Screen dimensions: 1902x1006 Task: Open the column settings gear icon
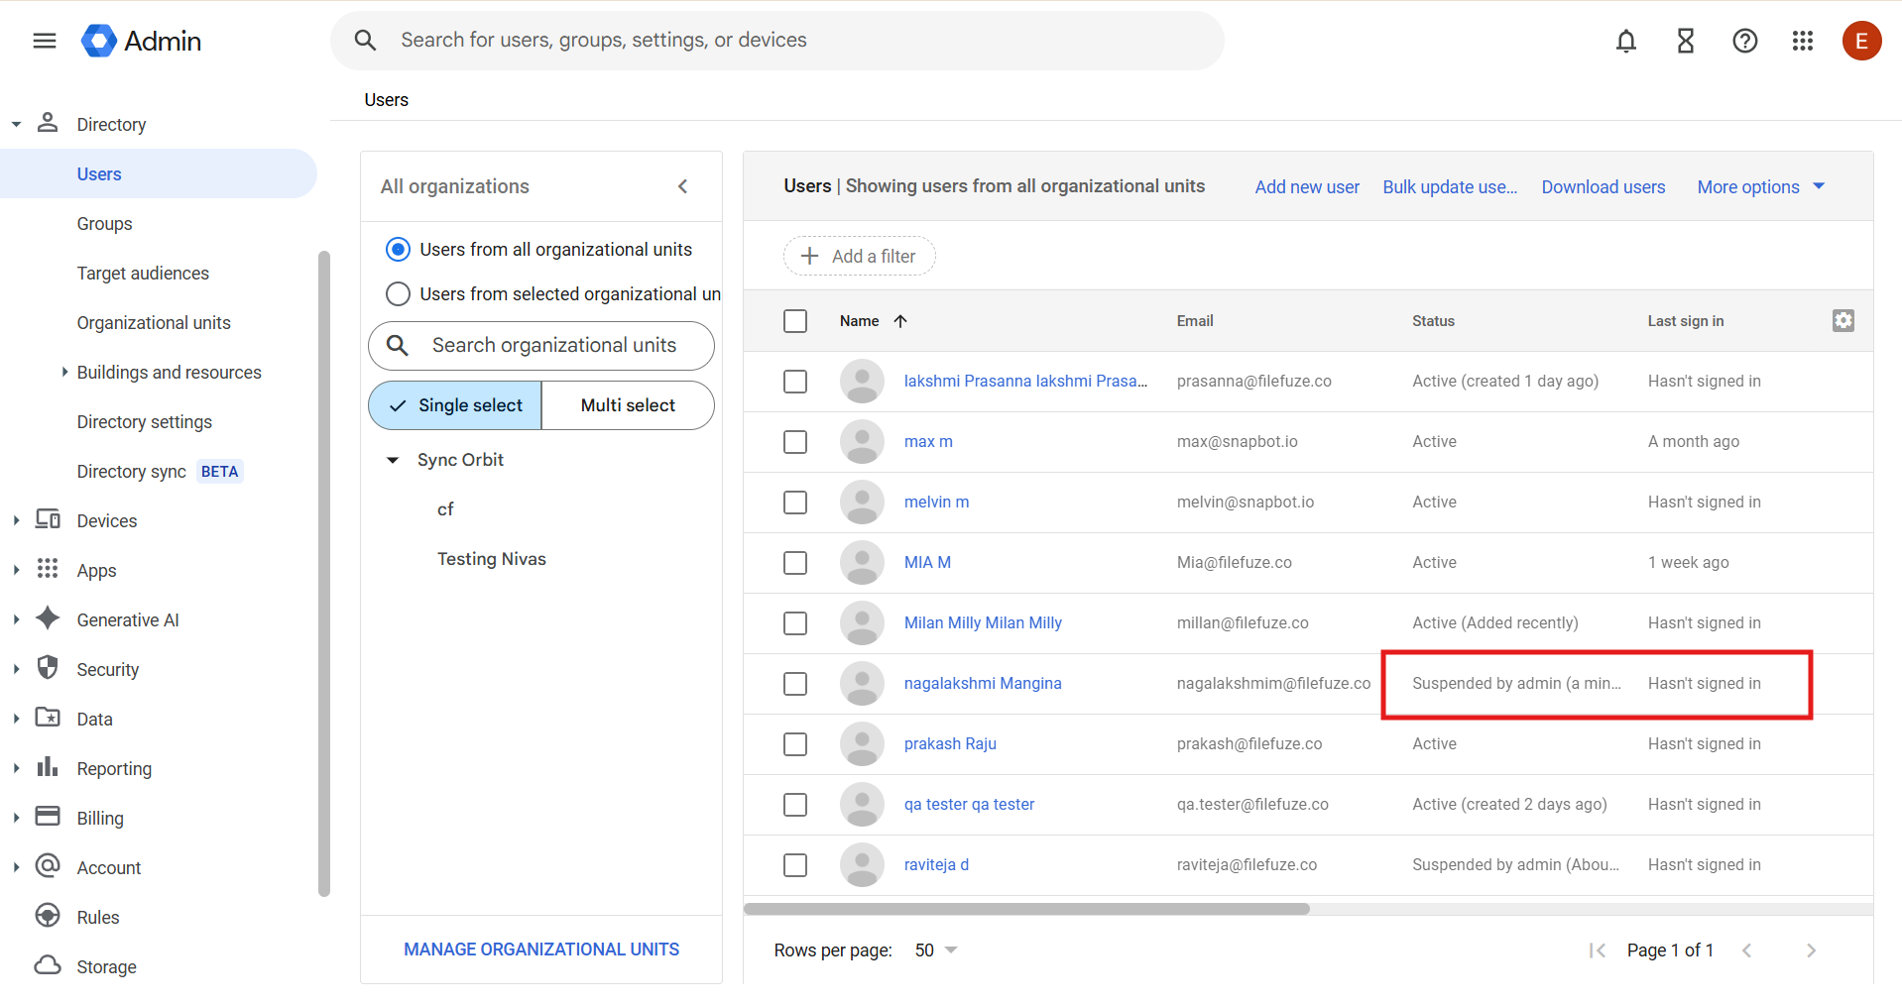point(1843,320)
